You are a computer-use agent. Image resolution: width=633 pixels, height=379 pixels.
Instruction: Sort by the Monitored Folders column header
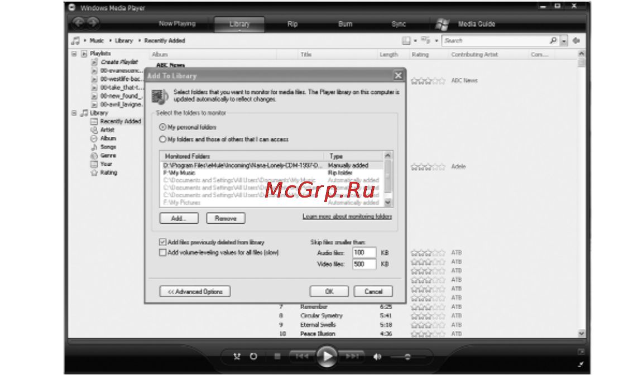point(242,156)
